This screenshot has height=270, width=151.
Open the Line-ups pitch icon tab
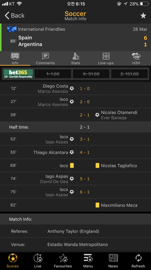(106, 59)
